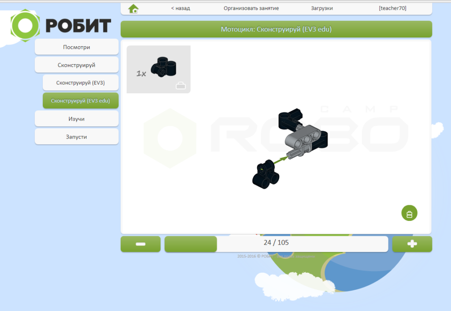Open the 'Загрузки' menu item
451x311 pixels.
coord(322,8)
